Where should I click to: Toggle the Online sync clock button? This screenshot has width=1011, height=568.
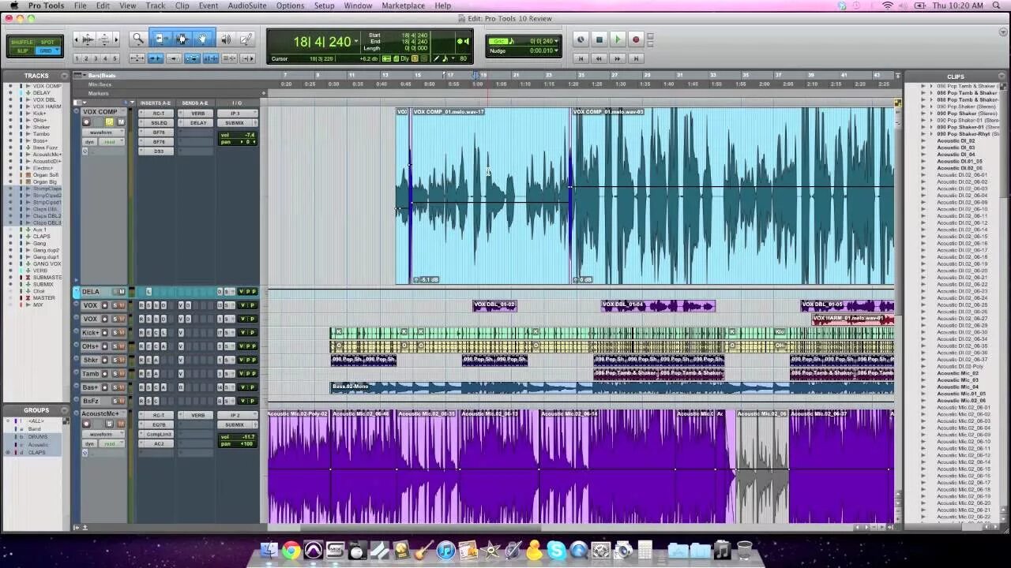coord(581,39)
